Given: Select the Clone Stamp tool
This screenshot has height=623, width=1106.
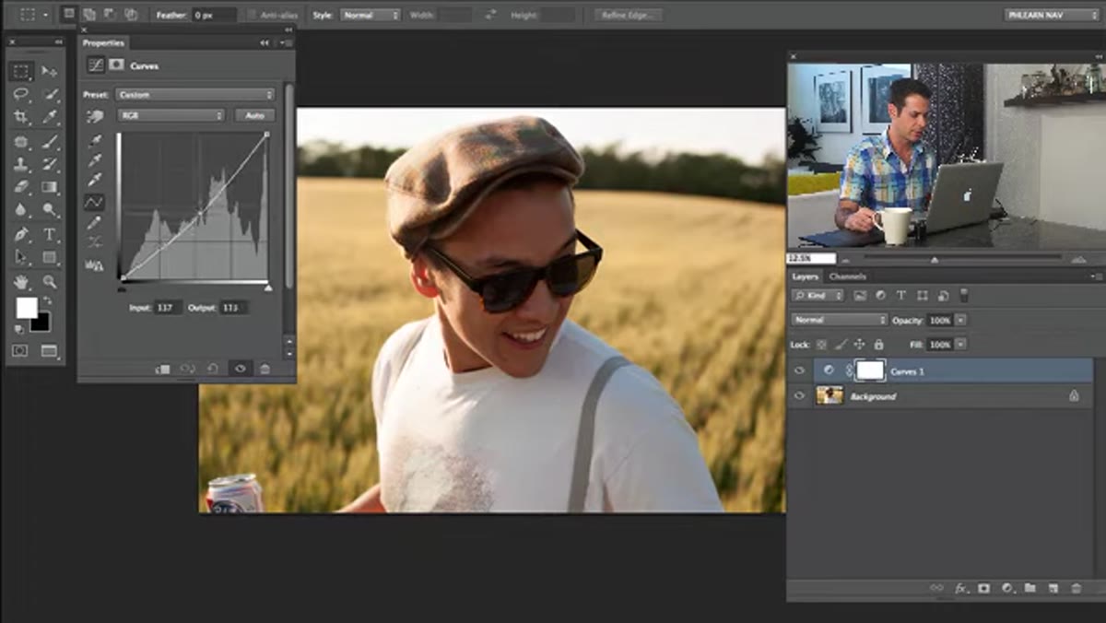Looking at the screenshot, I should click(x=21, y=164).
